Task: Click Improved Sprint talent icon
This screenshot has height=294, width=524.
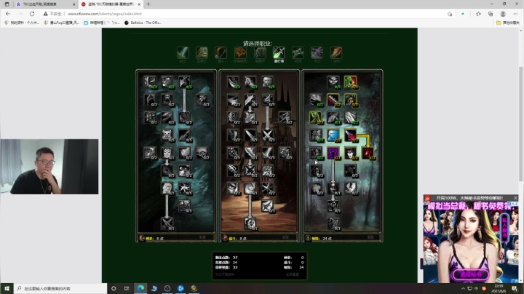Action: [285, 117]
